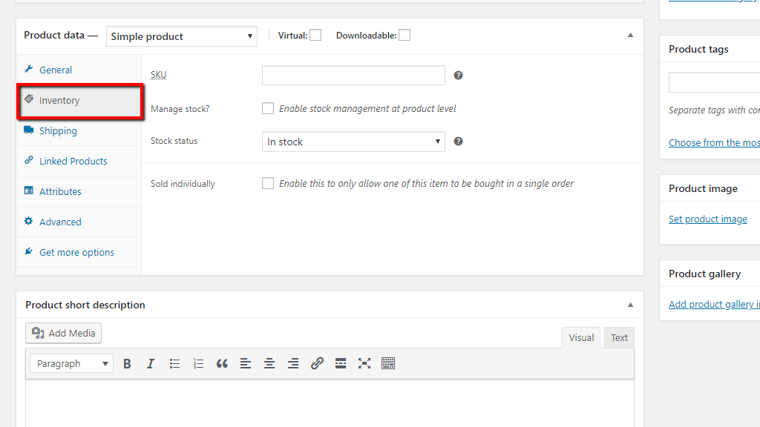Switch editor to Text tab

point(619,338)
